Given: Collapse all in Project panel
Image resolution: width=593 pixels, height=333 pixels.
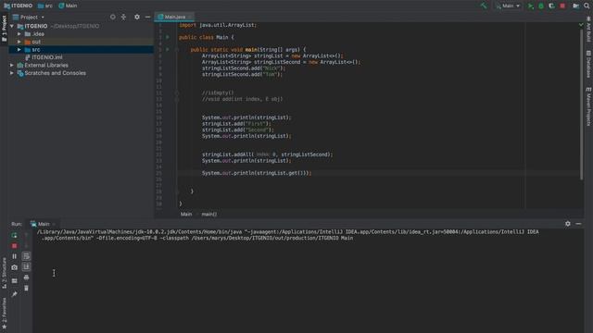Looking at the screenshot, I should click(123, 17).
